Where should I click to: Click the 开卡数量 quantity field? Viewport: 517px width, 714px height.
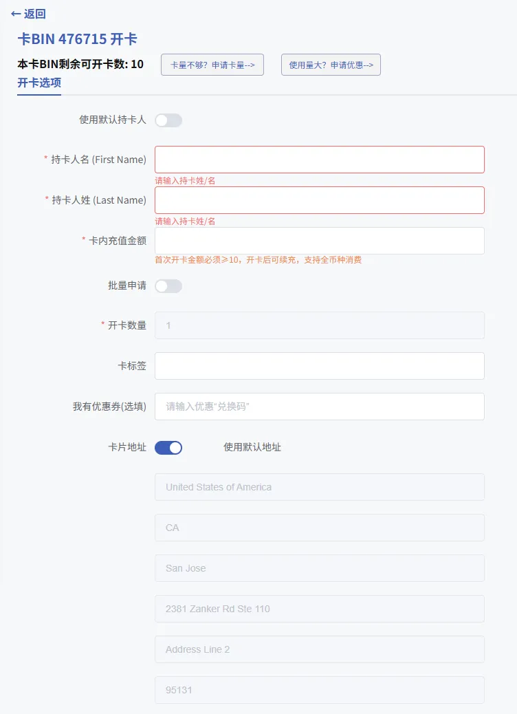319,325
